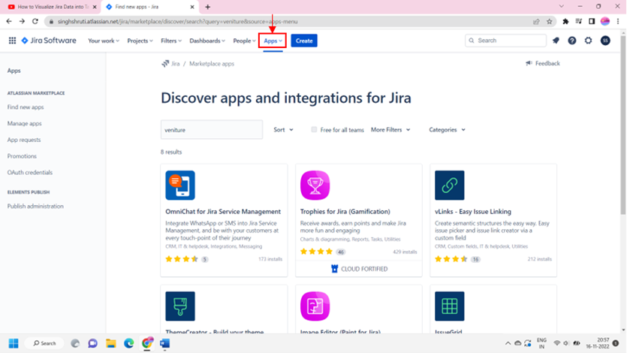Go to Jira Software home logo
Image resolution: width=627 pixels, height=353 pixels.
coord(48,41)
